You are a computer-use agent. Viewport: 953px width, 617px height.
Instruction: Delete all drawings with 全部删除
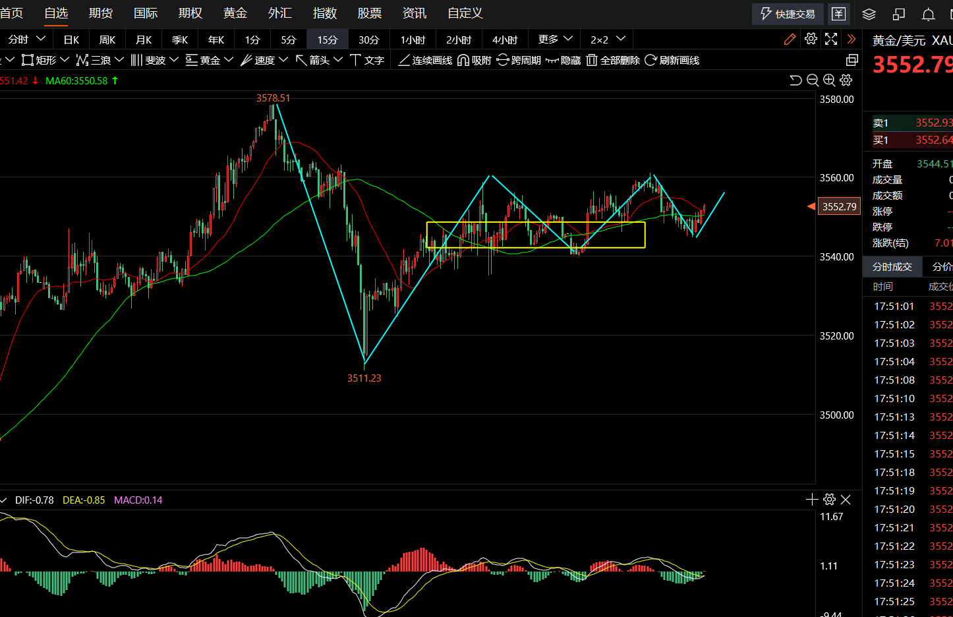(x=614, y=60)
